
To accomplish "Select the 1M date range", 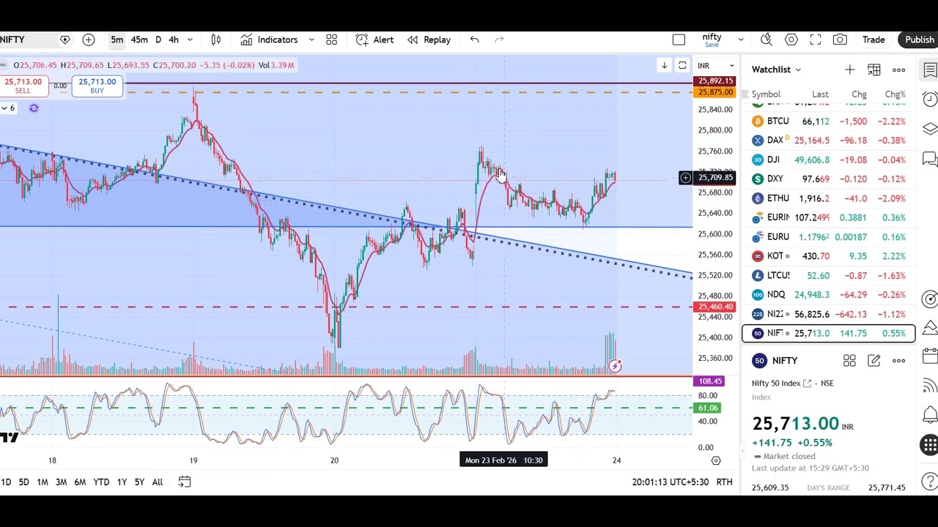I will [x=43, y=482].
